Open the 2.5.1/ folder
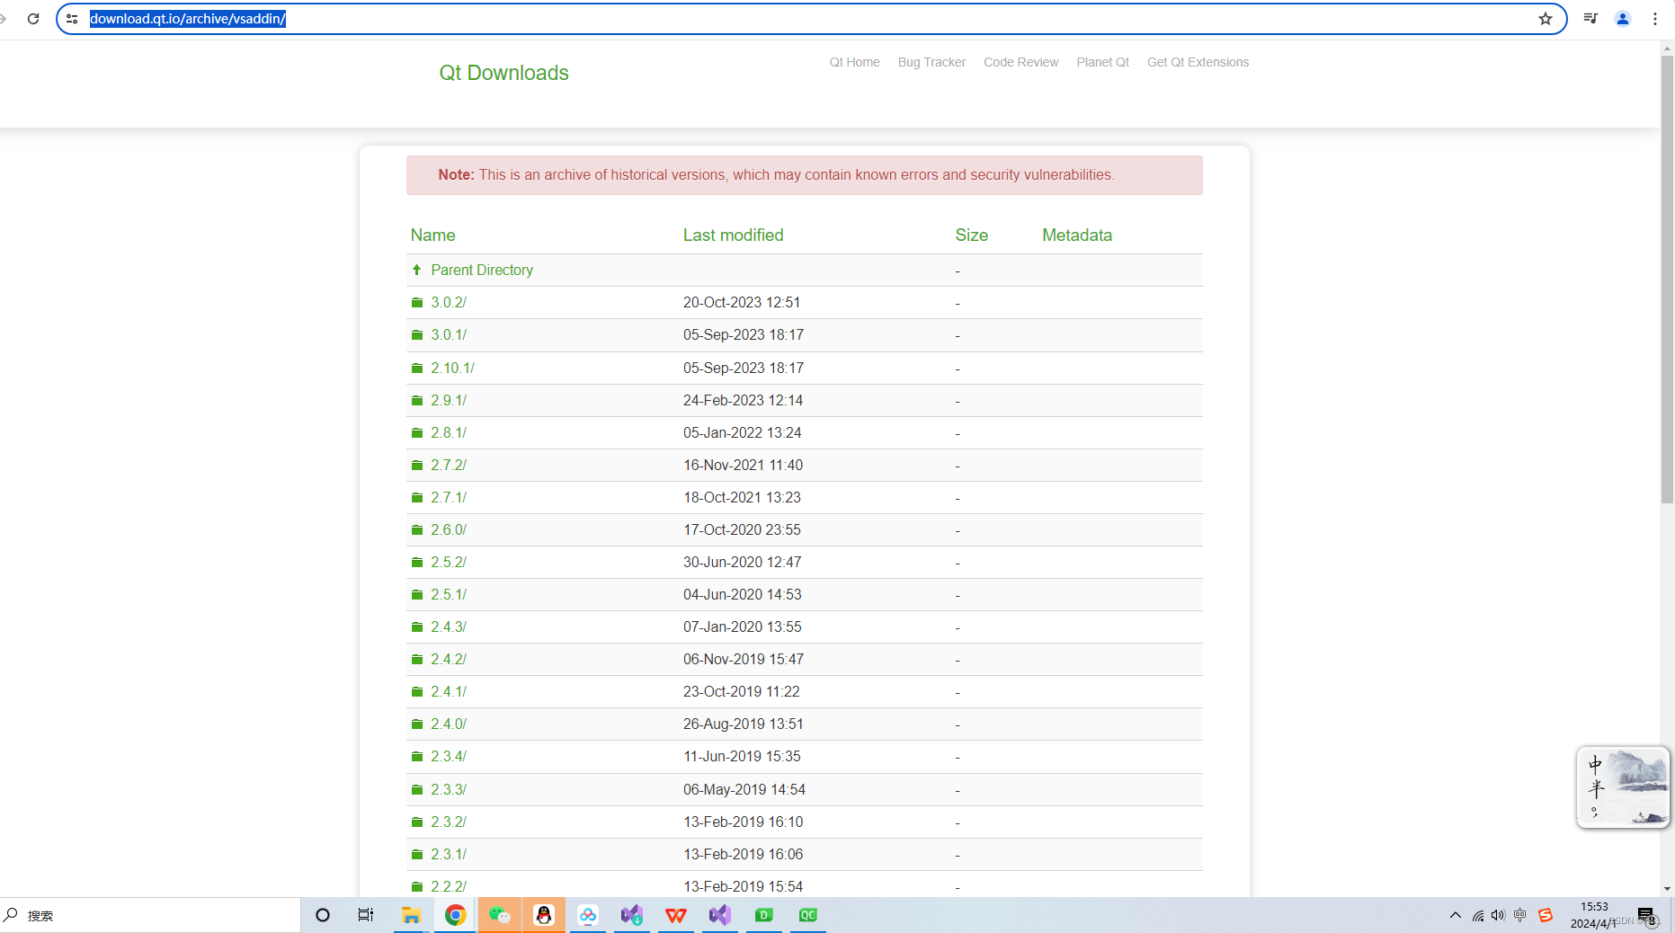This screenshot has width=1675, height=933. pos(449,595)
